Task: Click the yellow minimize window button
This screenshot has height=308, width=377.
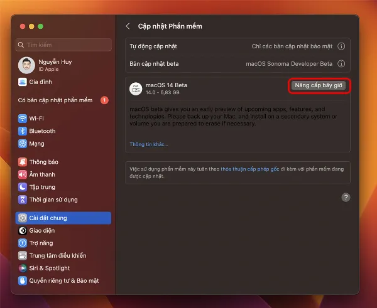Action: (31, 26)
